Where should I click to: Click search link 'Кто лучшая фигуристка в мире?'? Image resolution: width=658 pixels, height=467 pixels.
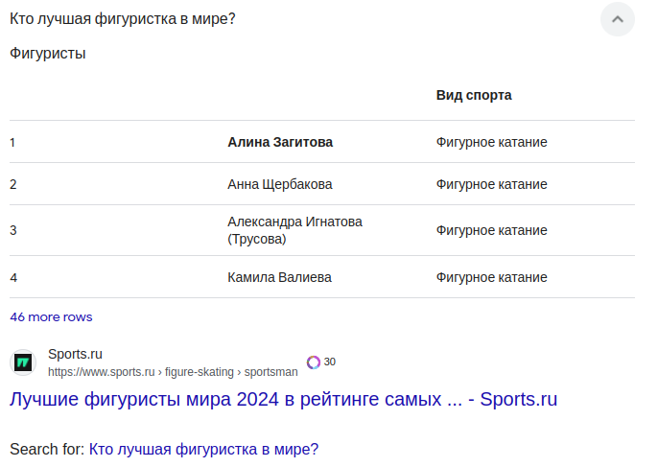(203, 449)
